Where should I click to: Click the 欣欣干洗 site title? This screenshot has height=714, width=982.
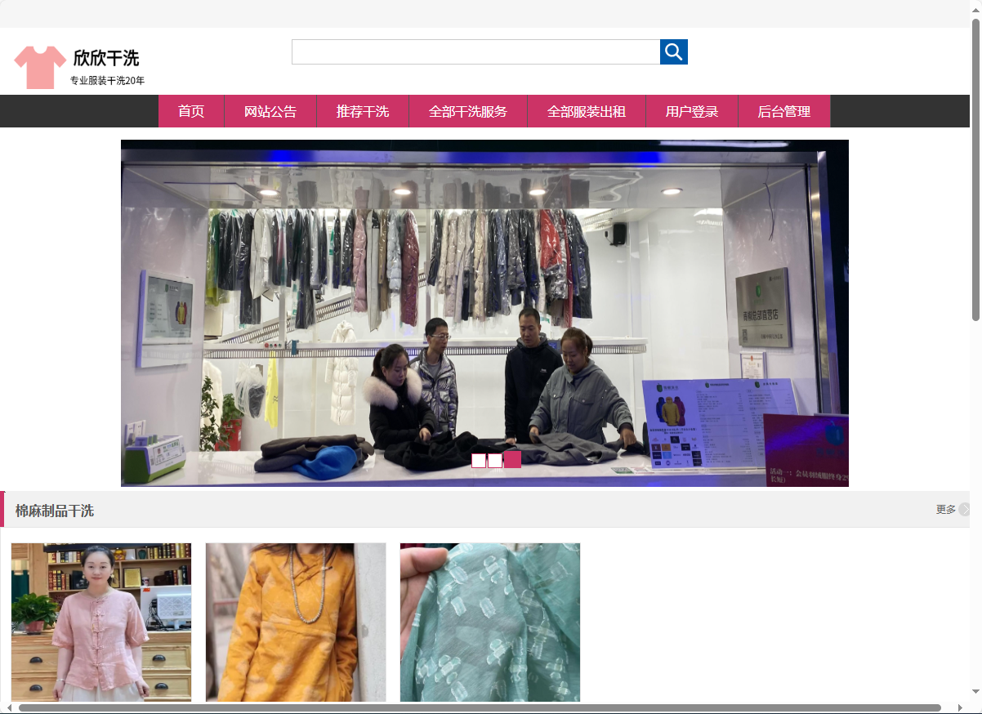click(x=106, y=58)
